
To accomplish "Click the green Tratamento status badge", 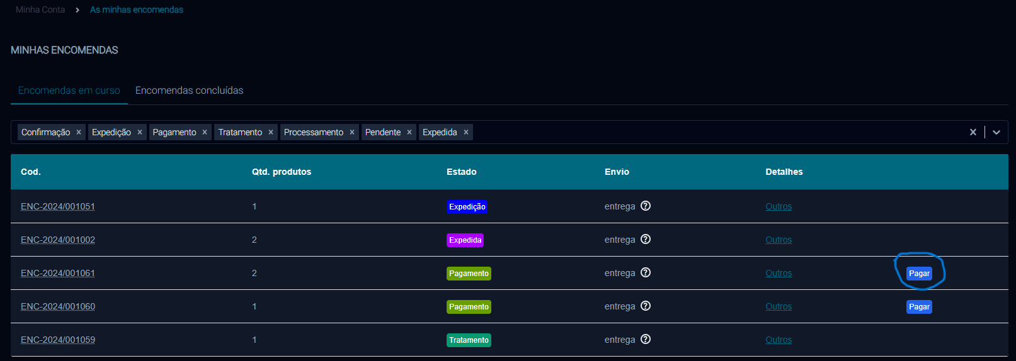I will click(x=469, y=340).
